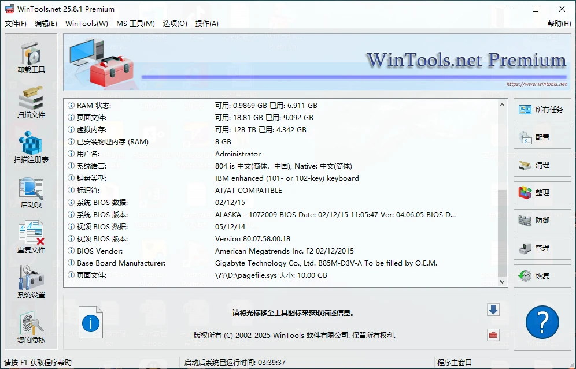This screenshot has height=369, width=576.
Task: Run 清理 (Clean) from the right panel
Action: tap(542, 165)
